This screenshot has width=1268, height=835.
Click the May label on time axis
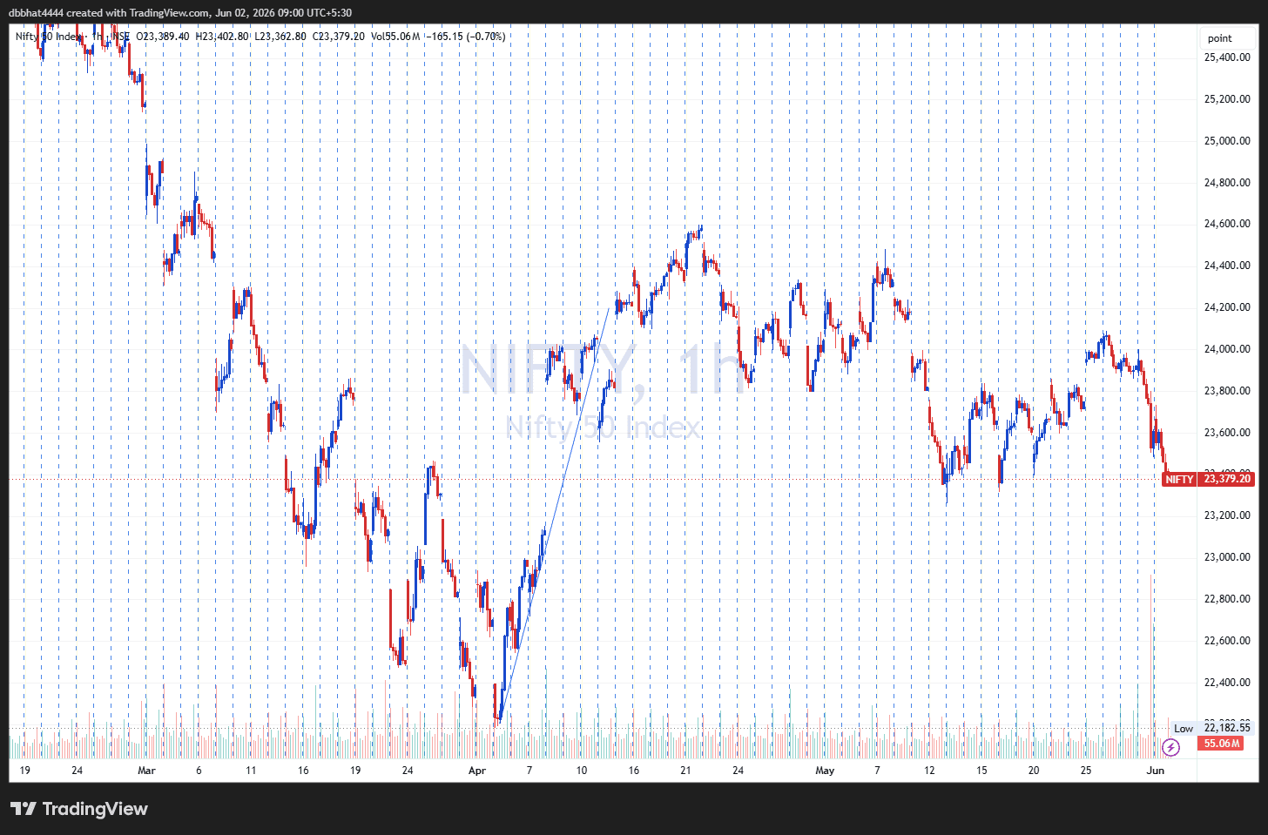(x=825, y=771)
